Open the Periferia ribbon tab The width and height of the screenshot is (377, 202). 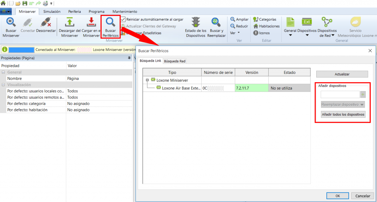74,12
